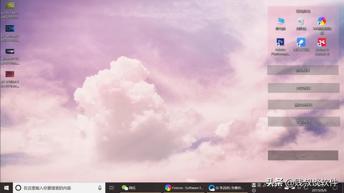Launch the 360 browser shortcut in the fence

(x=322, y=26)
